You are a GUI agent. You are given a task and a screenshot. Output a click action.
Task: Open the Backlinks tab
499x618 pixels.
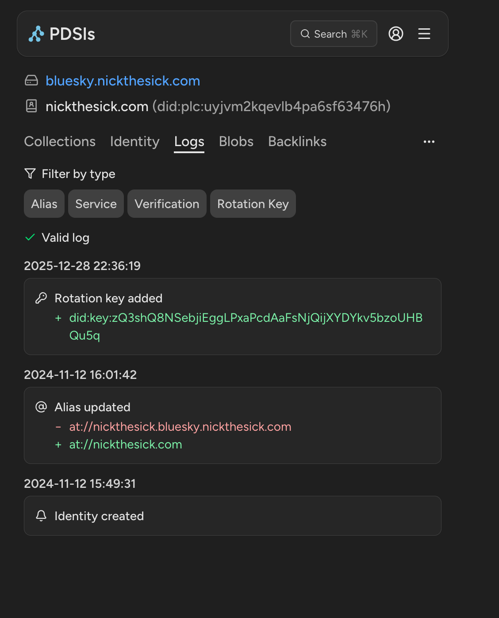pyautogui.click(x=297, y=142)
